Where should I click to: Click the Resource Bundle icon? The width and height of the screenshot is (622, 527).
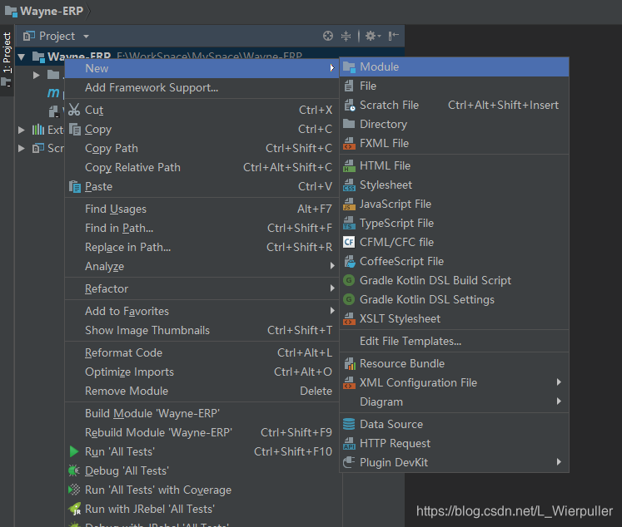350,363
